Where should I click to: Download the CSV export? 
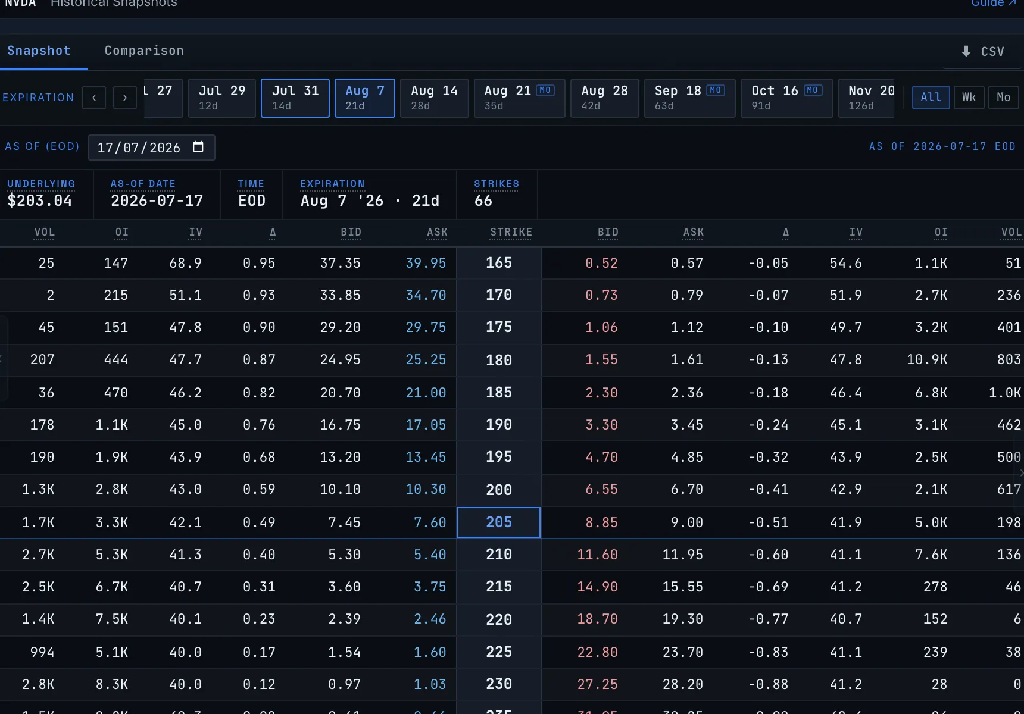coord(983,52)
